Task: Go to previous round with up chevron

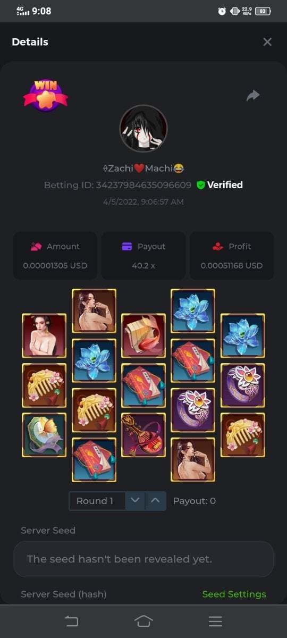Action: [x=156, y=501]
